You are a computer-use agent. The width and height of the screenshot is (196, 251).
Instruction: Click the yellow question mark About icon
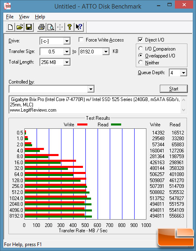(70, 27)
